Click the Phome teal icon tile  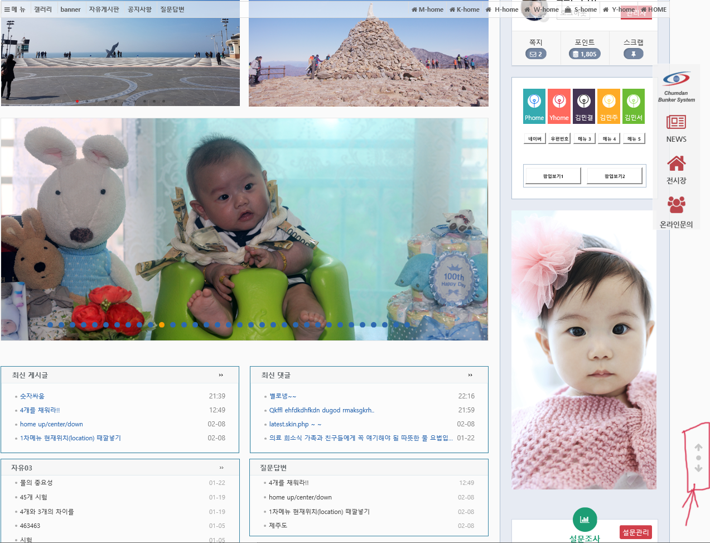[x=534, y=106]
